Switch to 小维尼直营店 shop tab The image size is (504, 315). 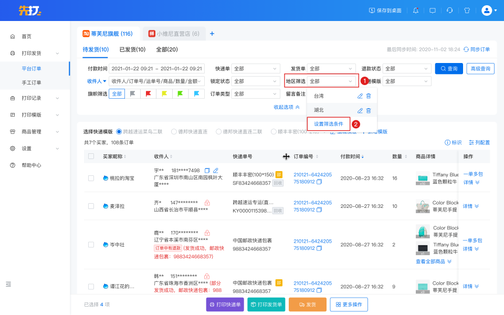tap(175, 34)
